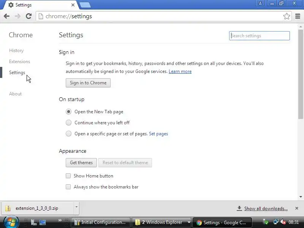Screen dimensions: 304x228
Task: Click the Get themes button
Action: [81, 163]
